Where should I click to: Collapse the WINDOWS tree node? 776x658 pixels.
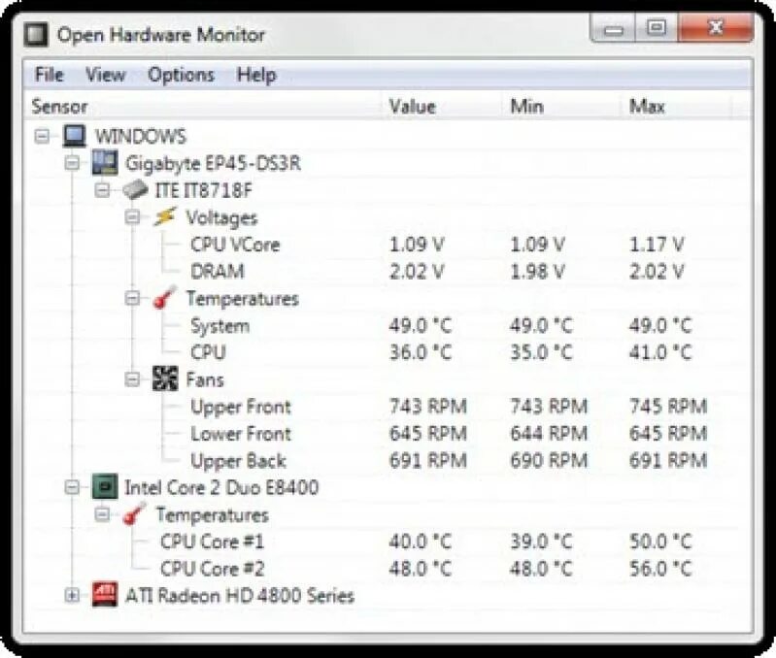[43, 136]
